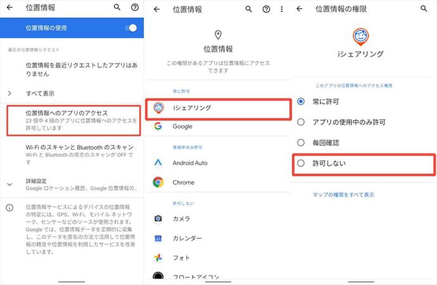The width and height of the screenshot is (437, 285).
Task: Open the マップの権限をすべて表示 link
Action: [343, 195]
